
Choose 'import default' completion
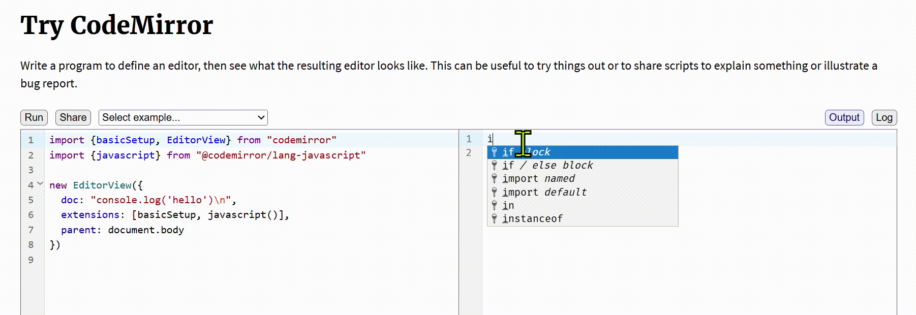[x=583, y=192]
